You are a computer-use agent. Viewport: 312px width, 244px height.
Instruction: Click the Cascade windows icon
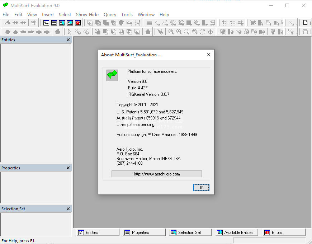point(305,32)
